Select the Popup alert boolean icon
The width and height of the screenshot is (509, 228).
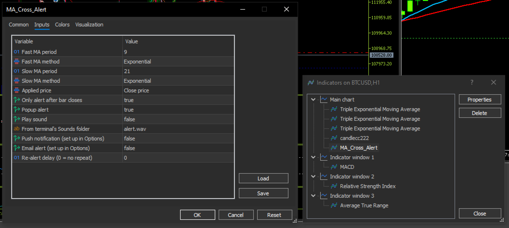point(16,110)
